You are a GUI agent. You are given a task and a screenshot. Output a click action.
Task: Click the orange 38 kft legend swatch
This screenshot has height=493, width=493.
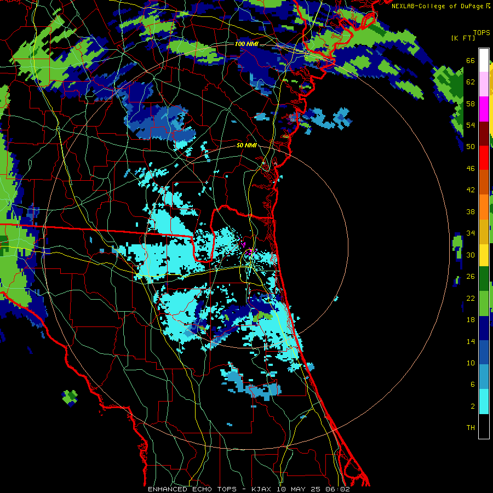click(x=484, y=207)
